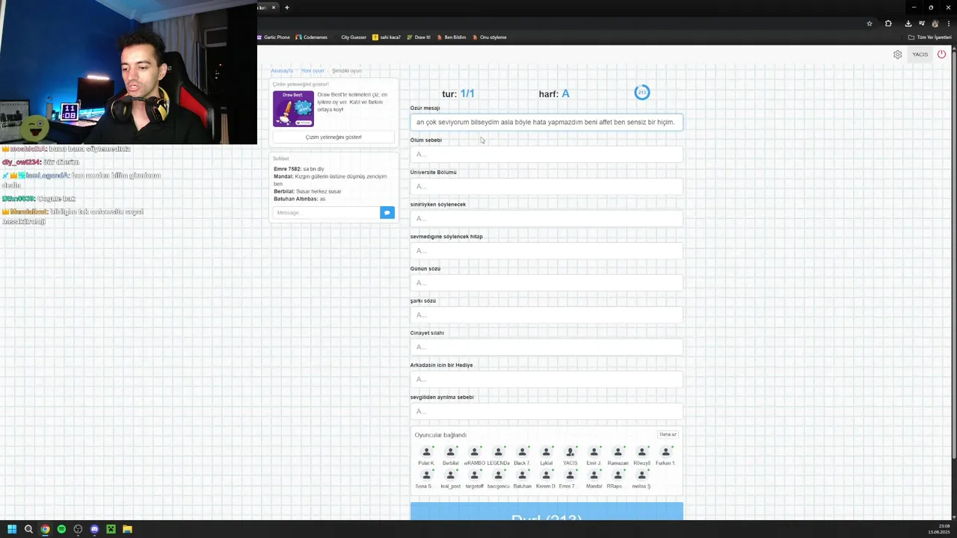957x538 pixels.
Task: Go to Anasayfa breadcrumb link
Action: [282, 70]
